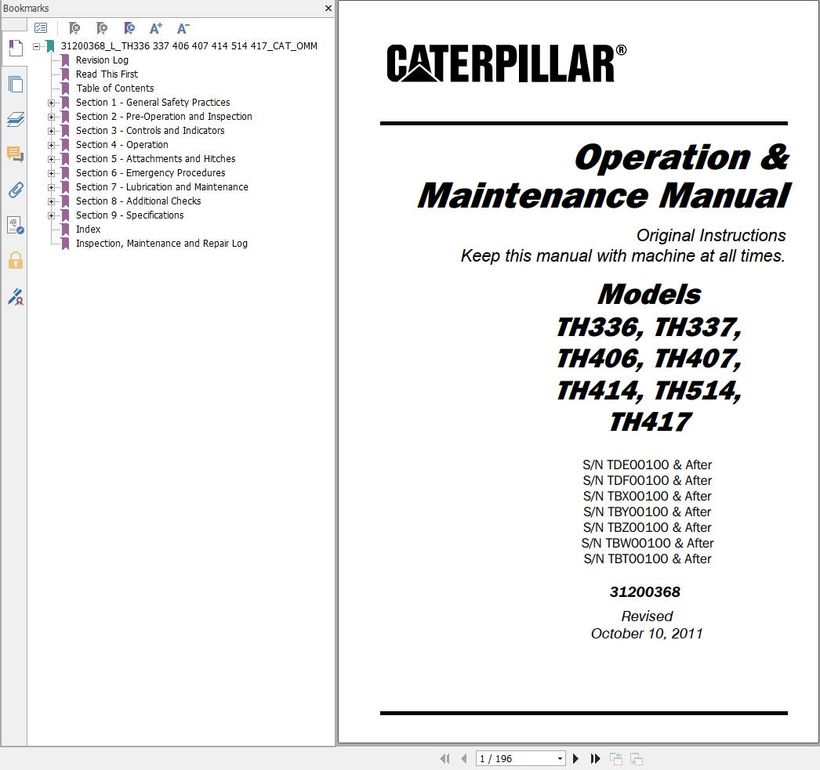Show the Comments panel
The height and width of the screenshot is (770, 820).
[x=15, y=154]
